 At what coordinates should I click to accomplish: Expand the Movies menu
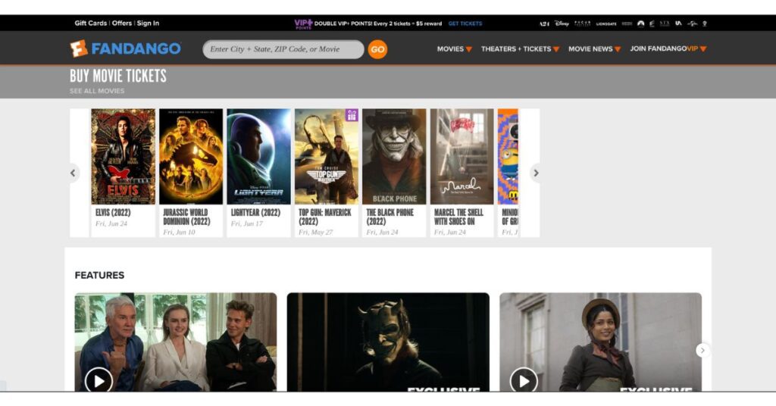(x=455, y=49)
